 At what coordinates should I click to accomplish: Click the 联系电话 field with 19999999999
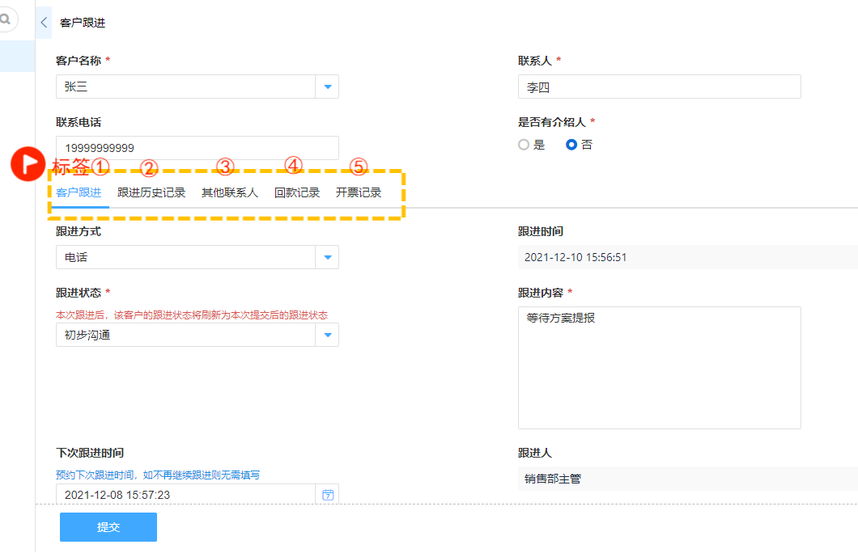point(197,148)
